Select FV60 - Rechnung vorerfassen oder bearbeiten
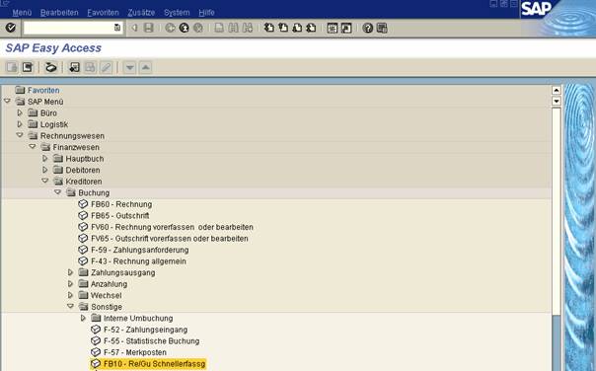This screenshot has width=596, height=371. (x=172, y=227)
